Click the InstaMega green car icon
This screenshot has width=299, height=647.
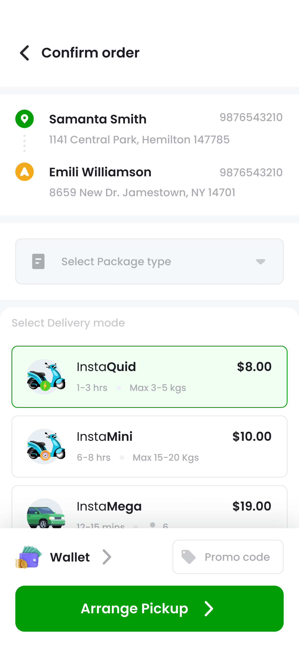click(46, 514)
